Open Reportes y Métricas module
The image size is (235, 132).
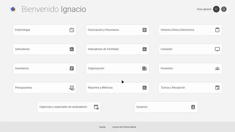[117, 88]
